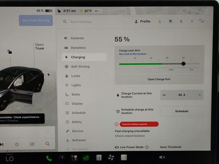Click the 'Paid charging unavailable' text

(132, 131)
